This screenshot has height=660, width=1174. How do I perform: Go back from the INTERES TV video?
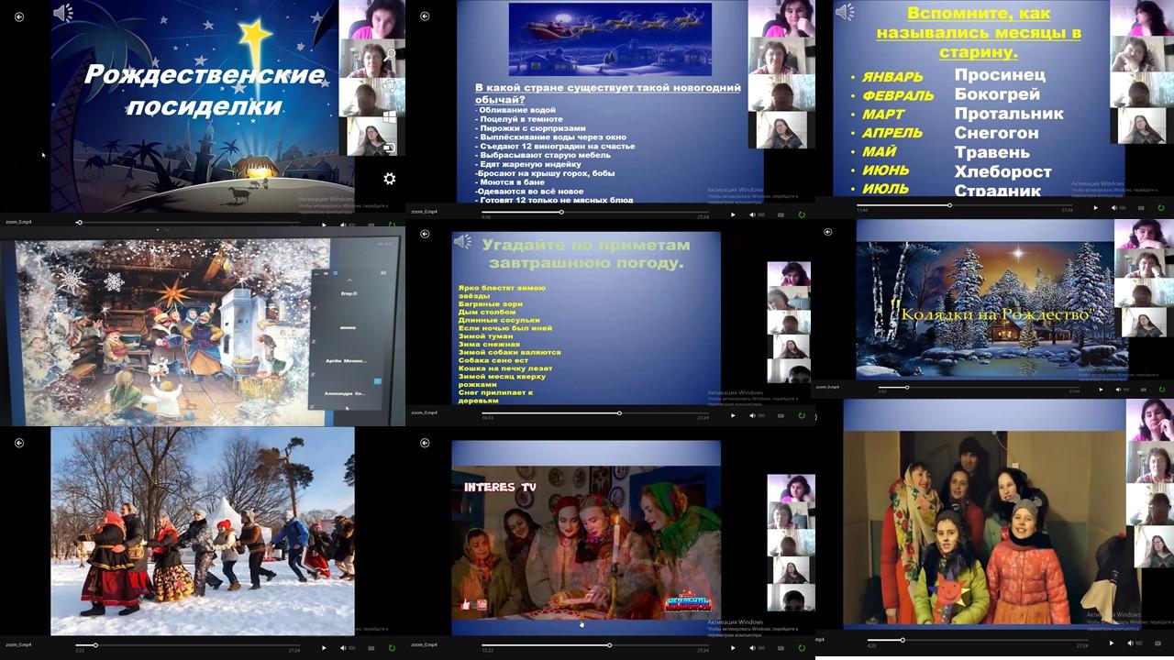pos(425,443)
